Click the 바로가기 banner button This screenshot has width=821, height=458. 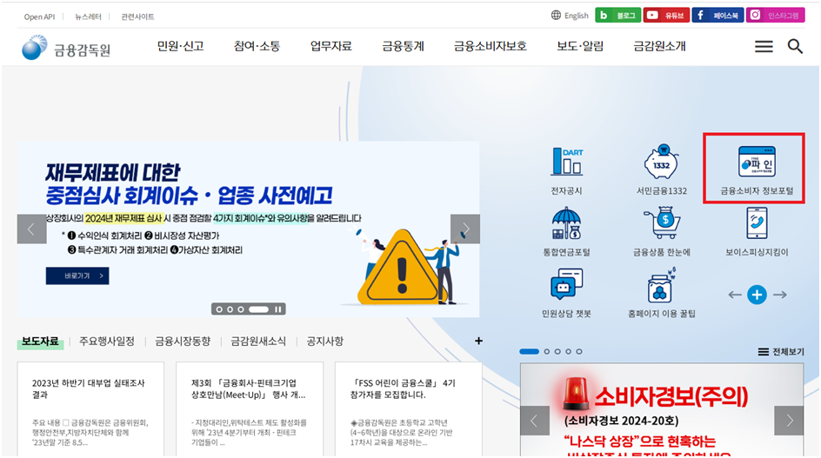pyautogui.click(x=77, y=275)
